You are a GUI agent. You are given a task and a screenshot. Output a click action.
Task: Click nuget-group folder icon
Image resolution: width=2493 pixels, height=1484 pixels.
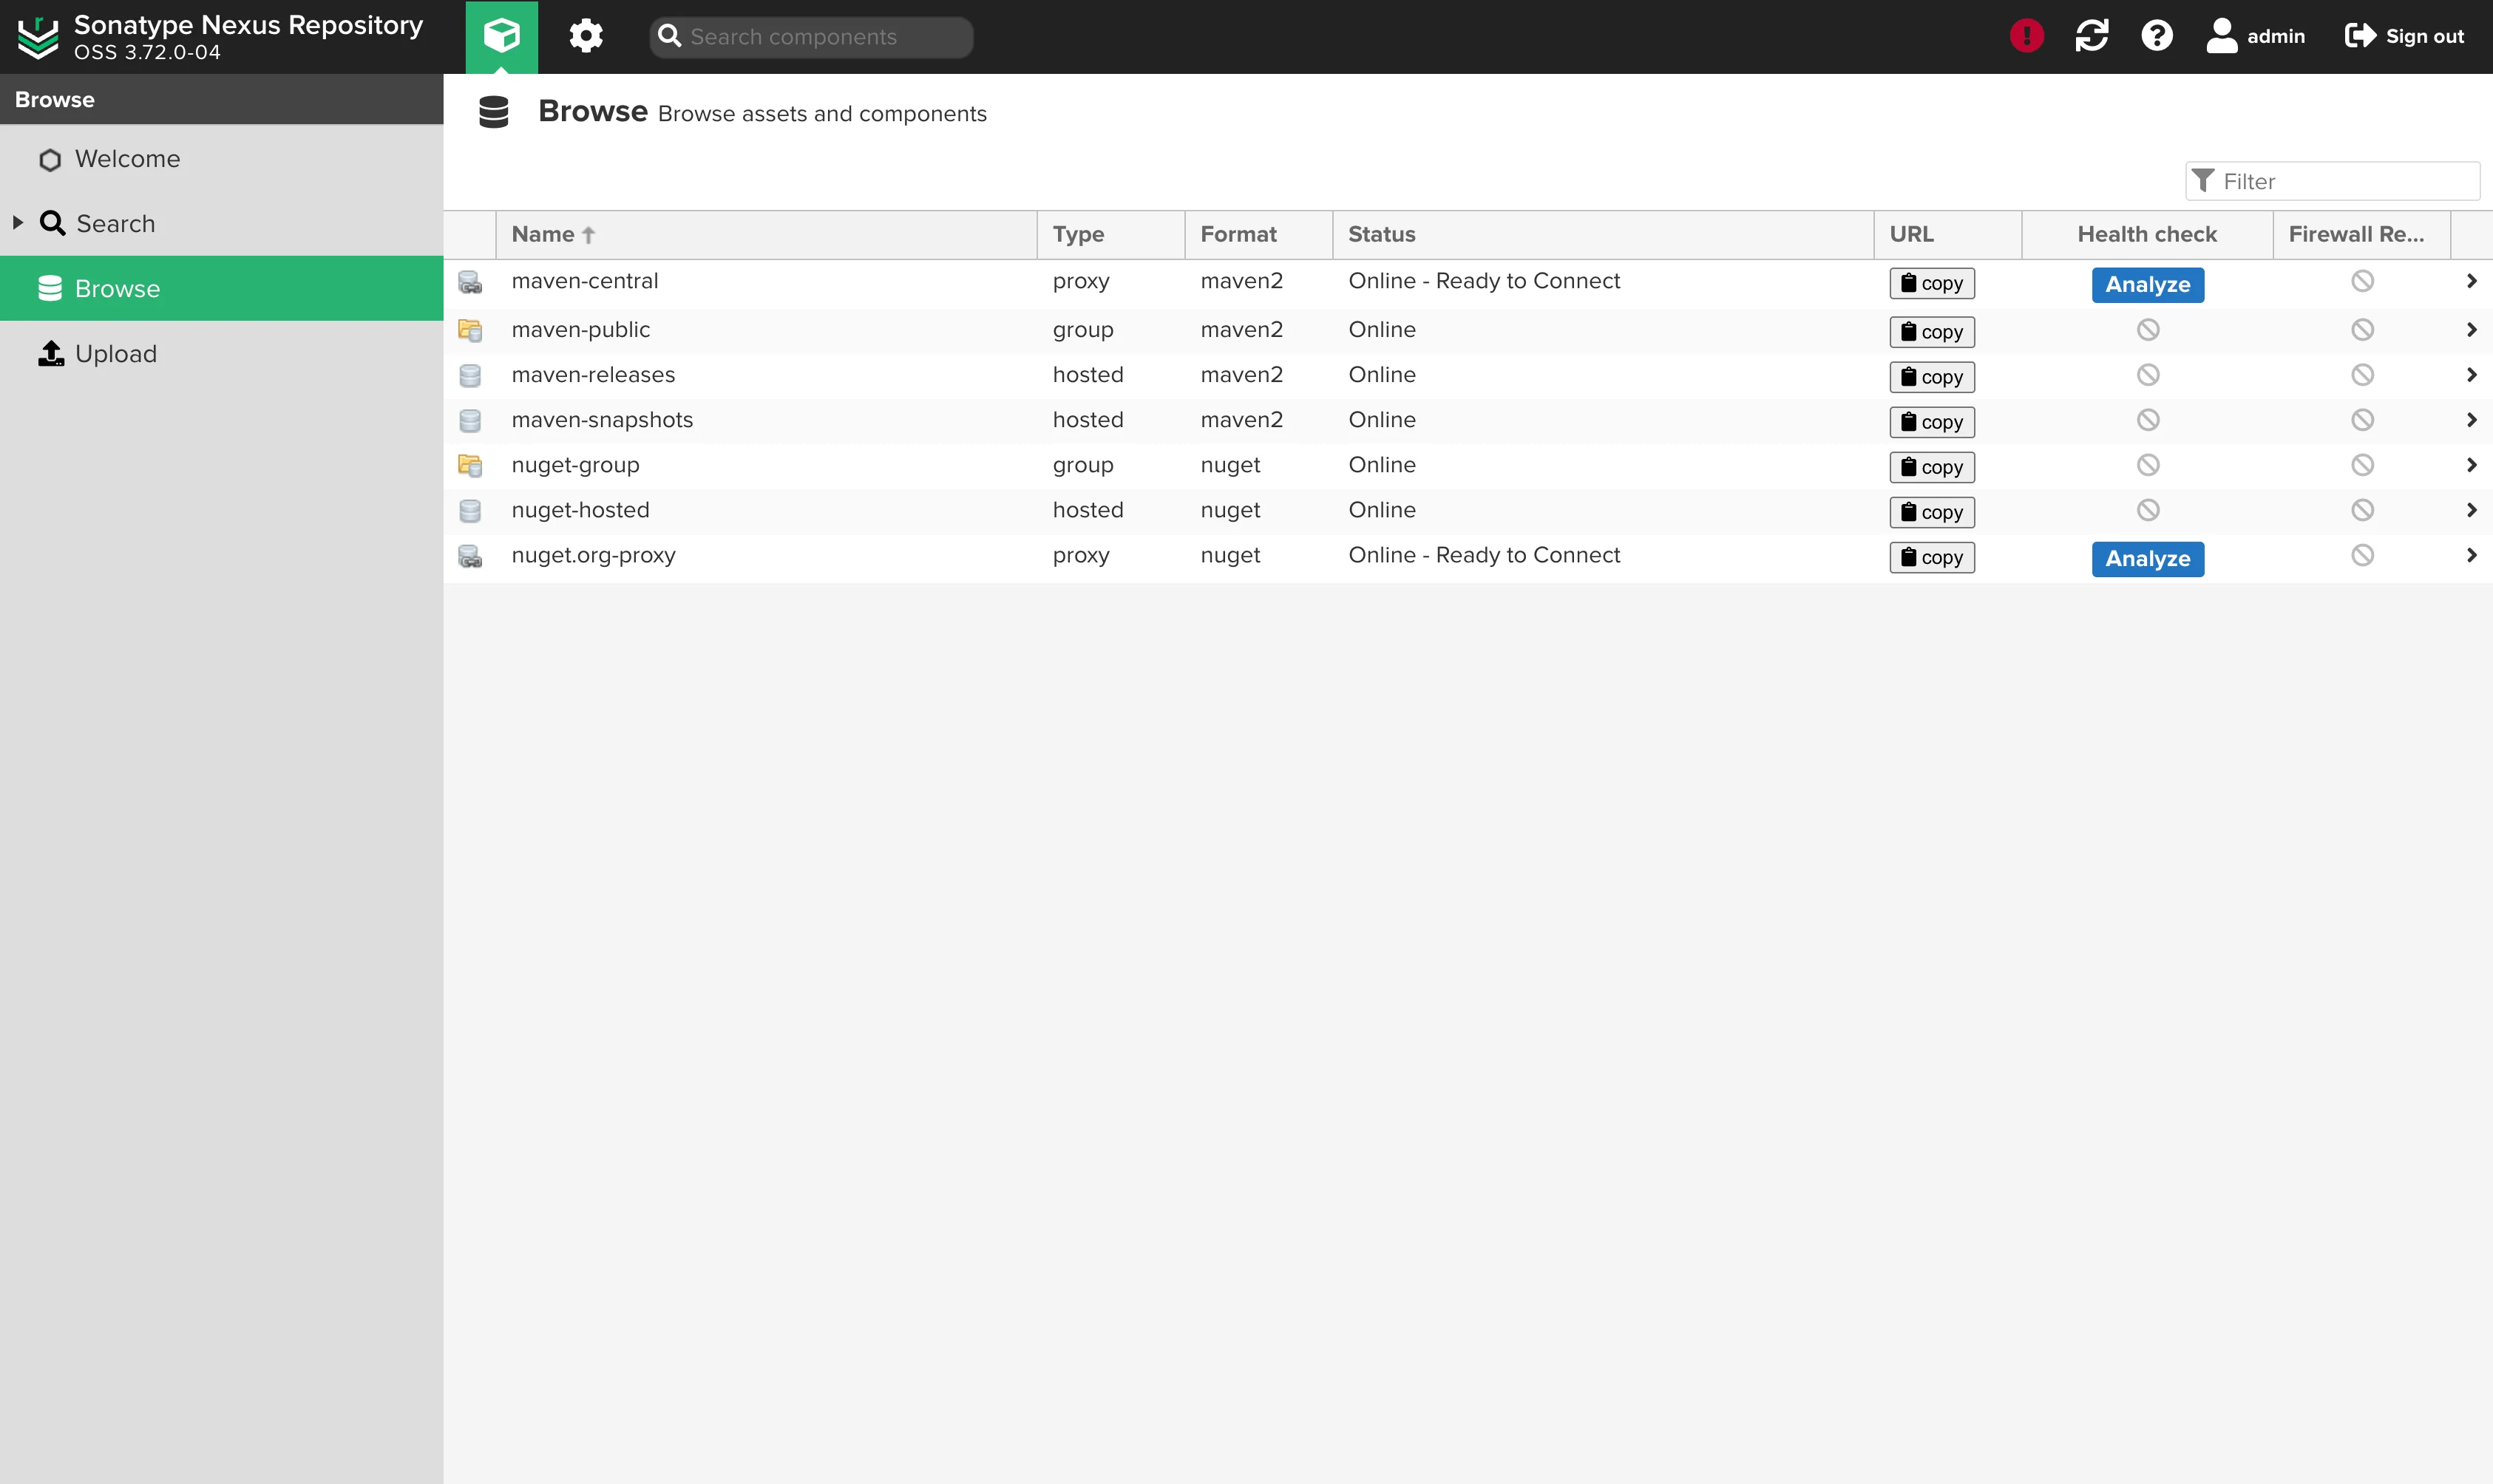[x=470, y=465]
